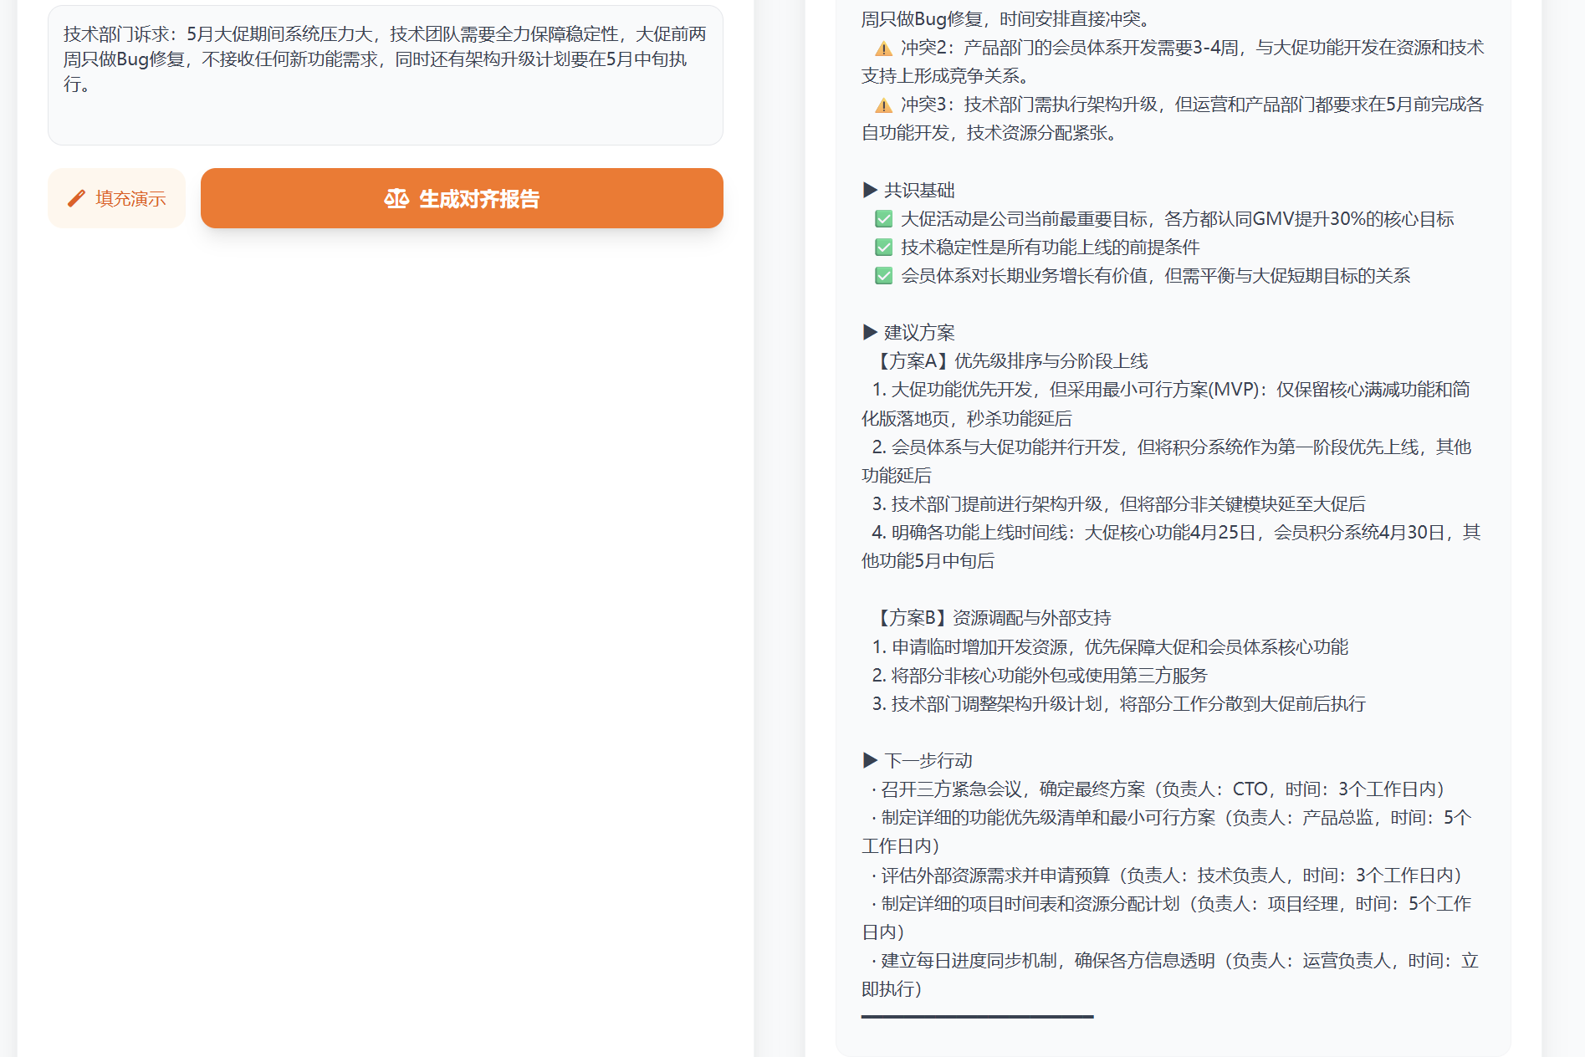Focus the 技术部门诉求 text input area
Screen dimensions: 1585x1057
385,75
